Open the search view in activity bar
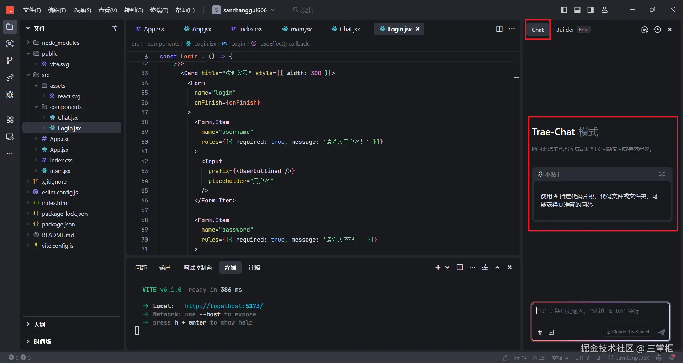This screenshot has width=683, height=363. pos(10,44)
